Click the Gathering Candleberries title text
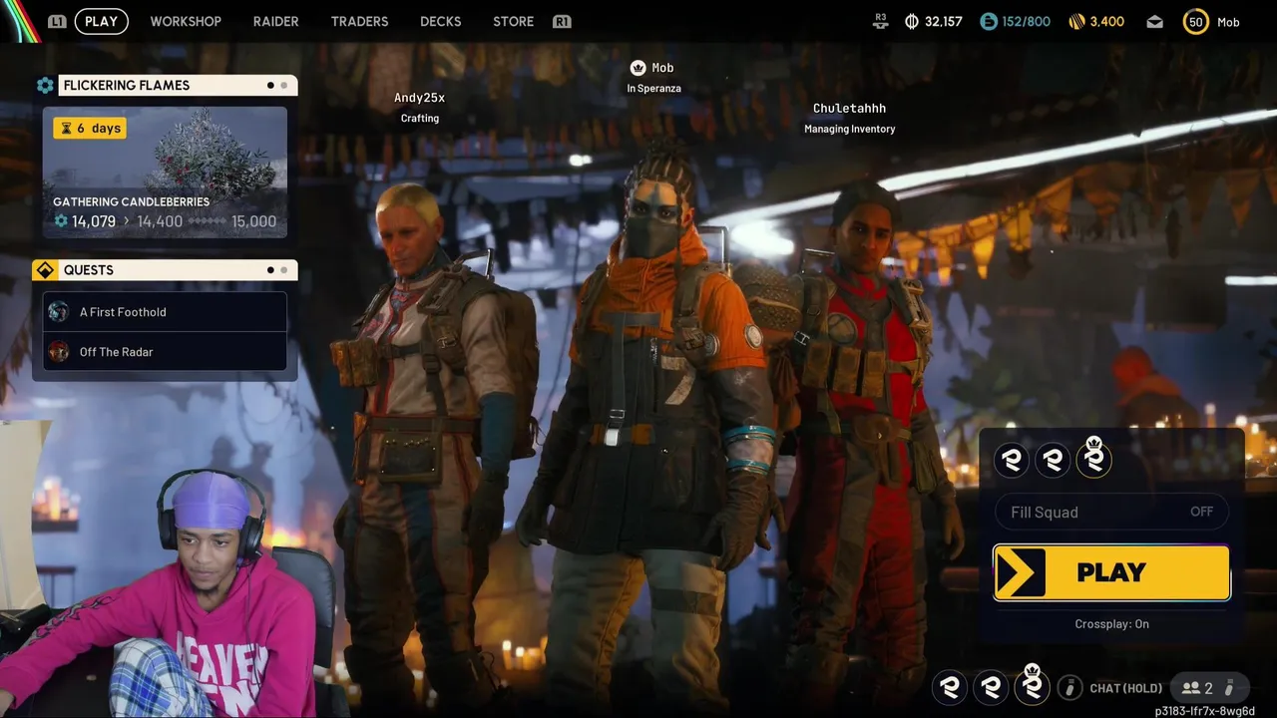 [132, 201]
